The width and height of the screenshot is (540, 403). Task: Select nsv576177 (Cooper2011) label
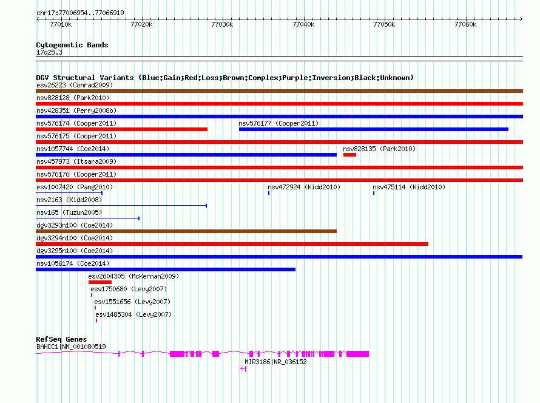[278, 123]
